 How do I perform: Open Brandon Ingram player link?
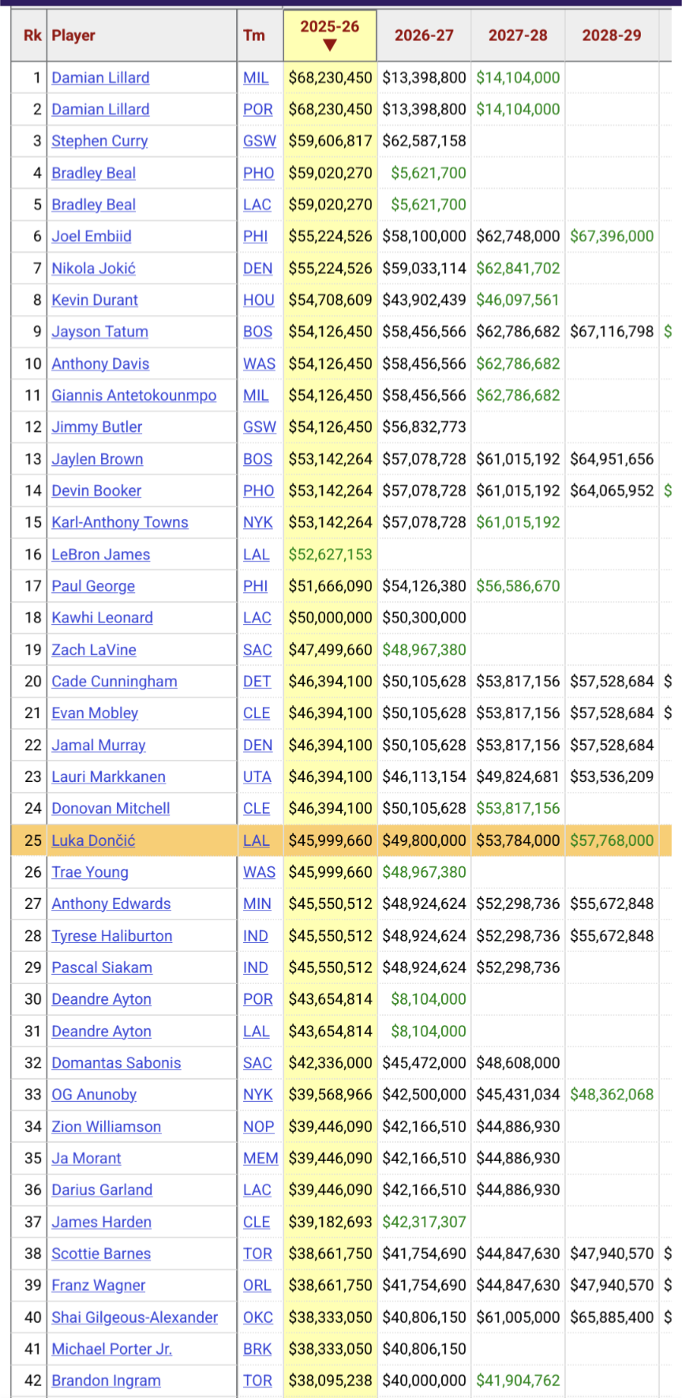(107, 1381)
